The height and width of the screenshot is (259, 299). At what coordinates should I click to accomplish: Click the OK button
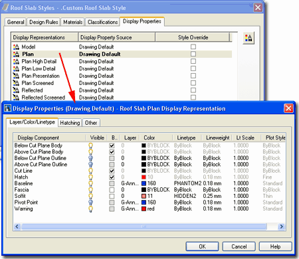click(202, 246)
